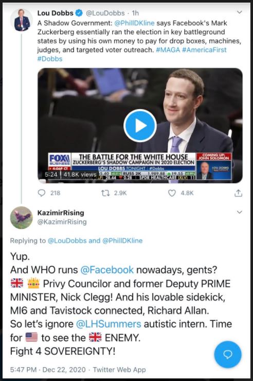Play the Zuckerberg video clip
The width and height of the screenshot is (253, 381).
(140, 126)
